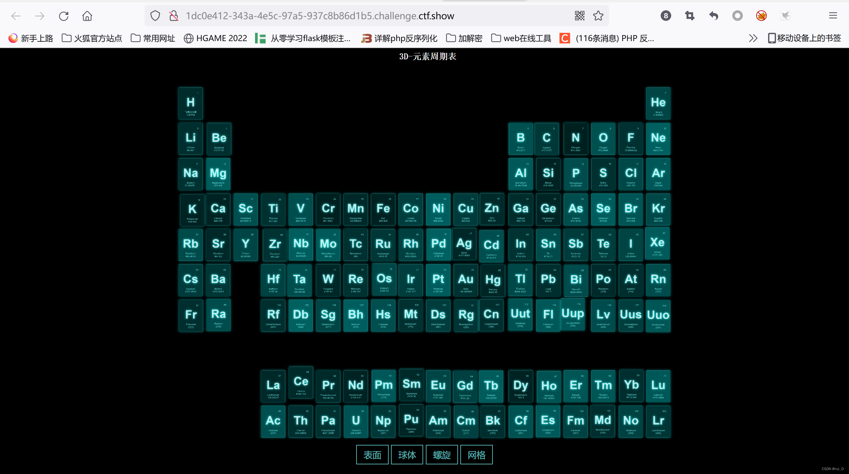The image size is (849, 474).
Task: Select the Uuo element tile
Action: tap(658, 316)
